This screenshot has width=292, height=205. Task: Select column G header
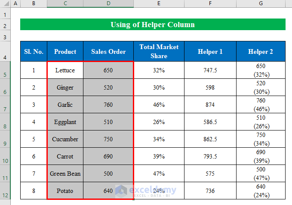point(260,3)
